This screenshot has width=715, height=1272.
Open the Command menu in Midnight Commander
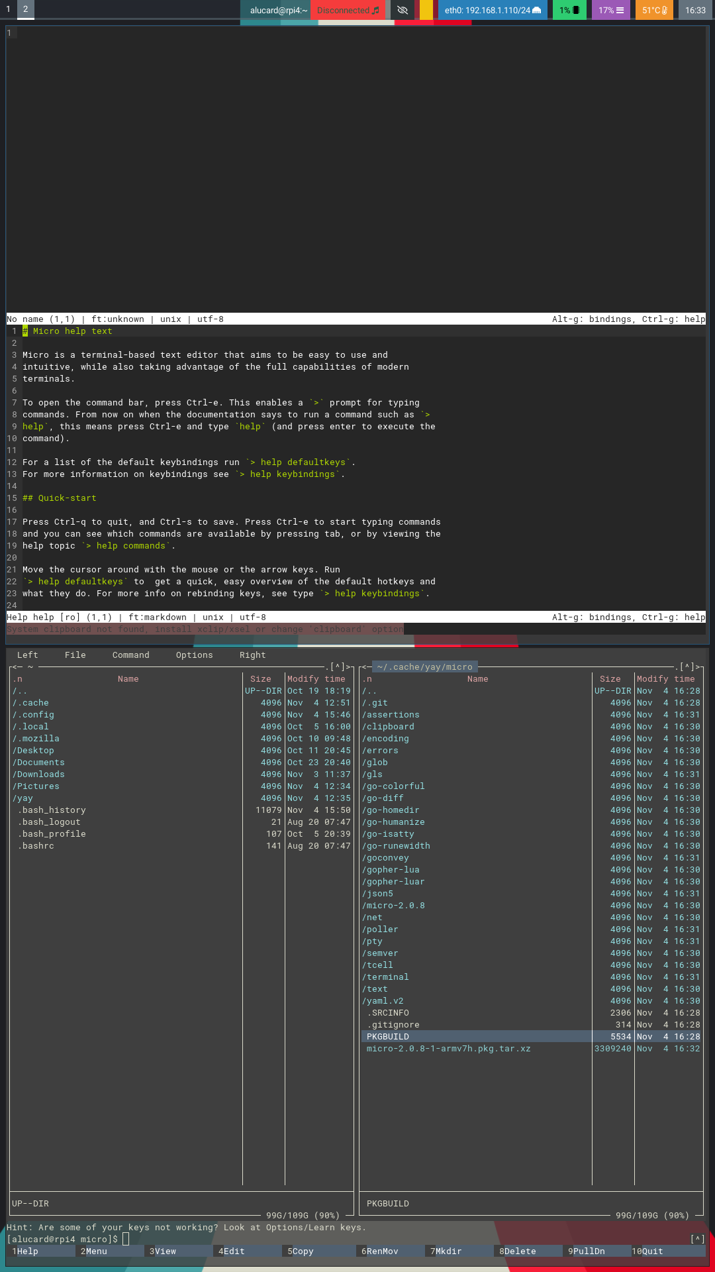click(x=131, y=655)
